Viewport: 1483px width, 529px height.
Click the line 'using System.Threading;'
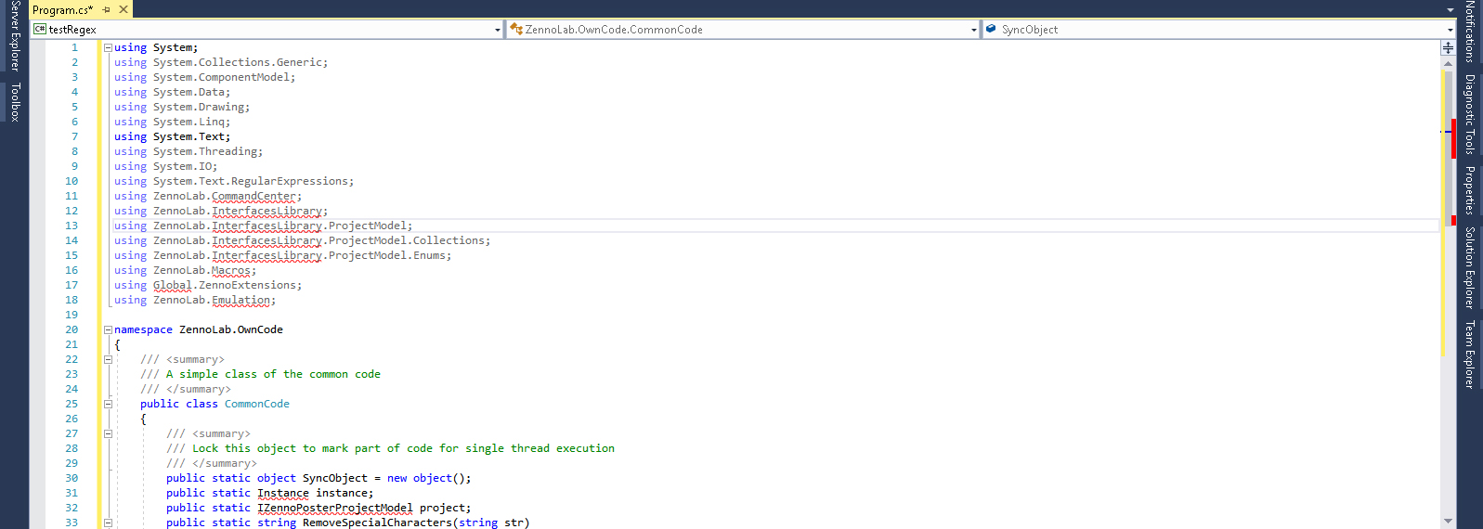189,151
